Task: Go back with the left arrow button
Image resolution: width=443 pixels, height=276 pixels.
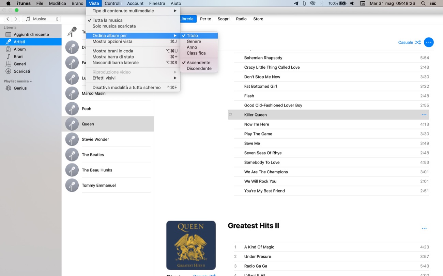Action: pyautogui.click(x=8, y=19)
